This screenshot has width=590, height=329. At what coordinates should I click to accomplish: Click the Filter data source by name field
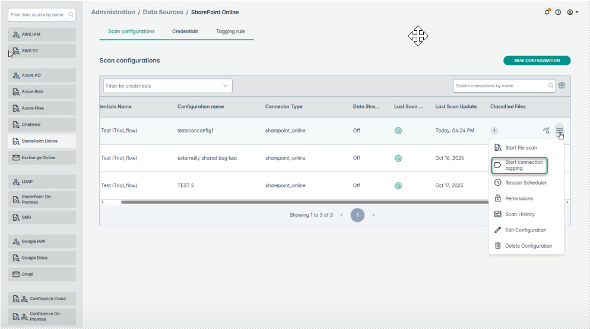point(37,14)
